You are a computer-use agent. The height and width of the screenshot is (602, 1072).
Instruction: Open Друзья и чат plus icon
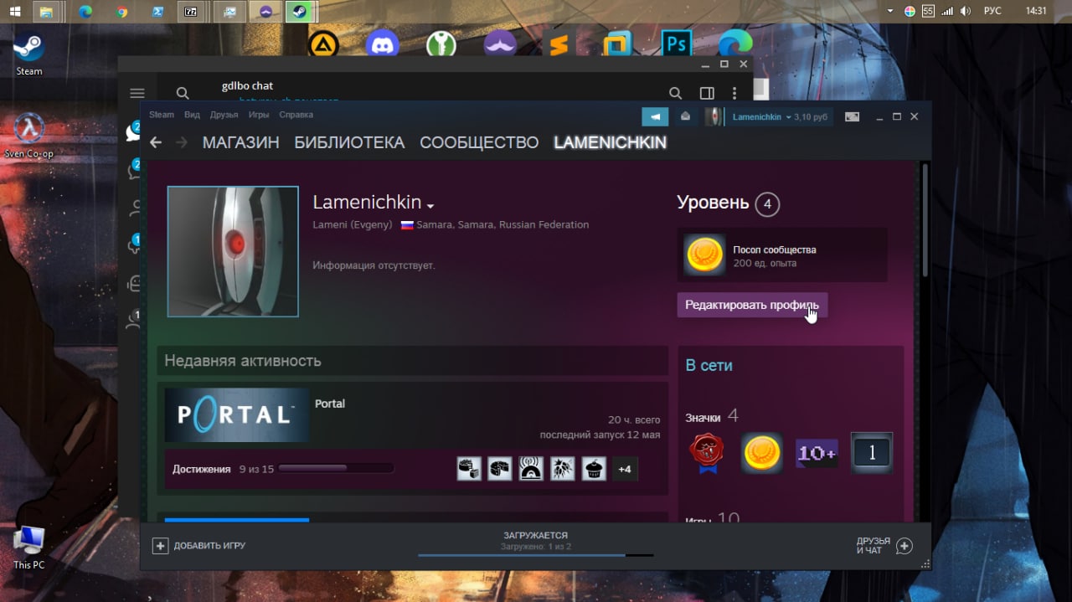904,546
